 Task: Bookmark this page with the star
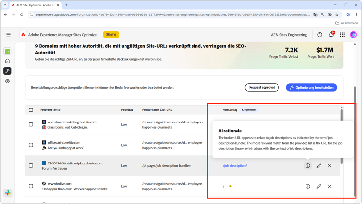(337, 14)
